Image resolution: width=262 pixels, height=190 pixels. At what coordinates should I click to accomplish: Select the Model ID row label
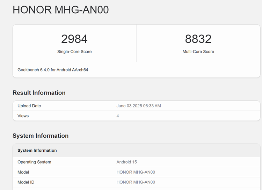tap(26, 182)
